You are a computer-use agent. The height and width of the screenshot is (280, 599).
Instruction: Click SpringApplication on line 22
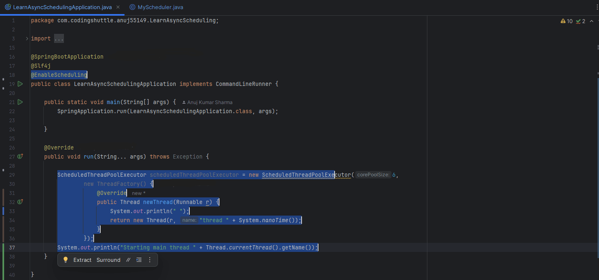[x=85, y=111]
